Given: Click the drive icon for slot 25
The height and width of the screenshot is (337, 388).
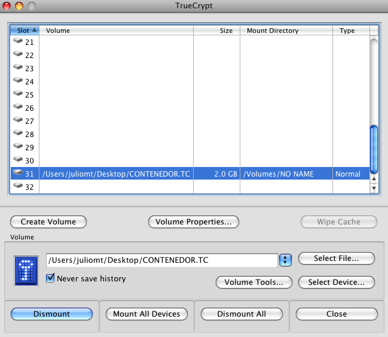Looking at the screenshot, I should [x=18, y=93].
